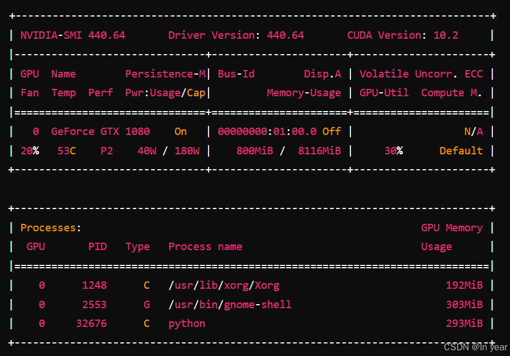This screenshot has height=356, width=510.
Task: Click the power usage value '40W'
Action: tap(146, 150)
